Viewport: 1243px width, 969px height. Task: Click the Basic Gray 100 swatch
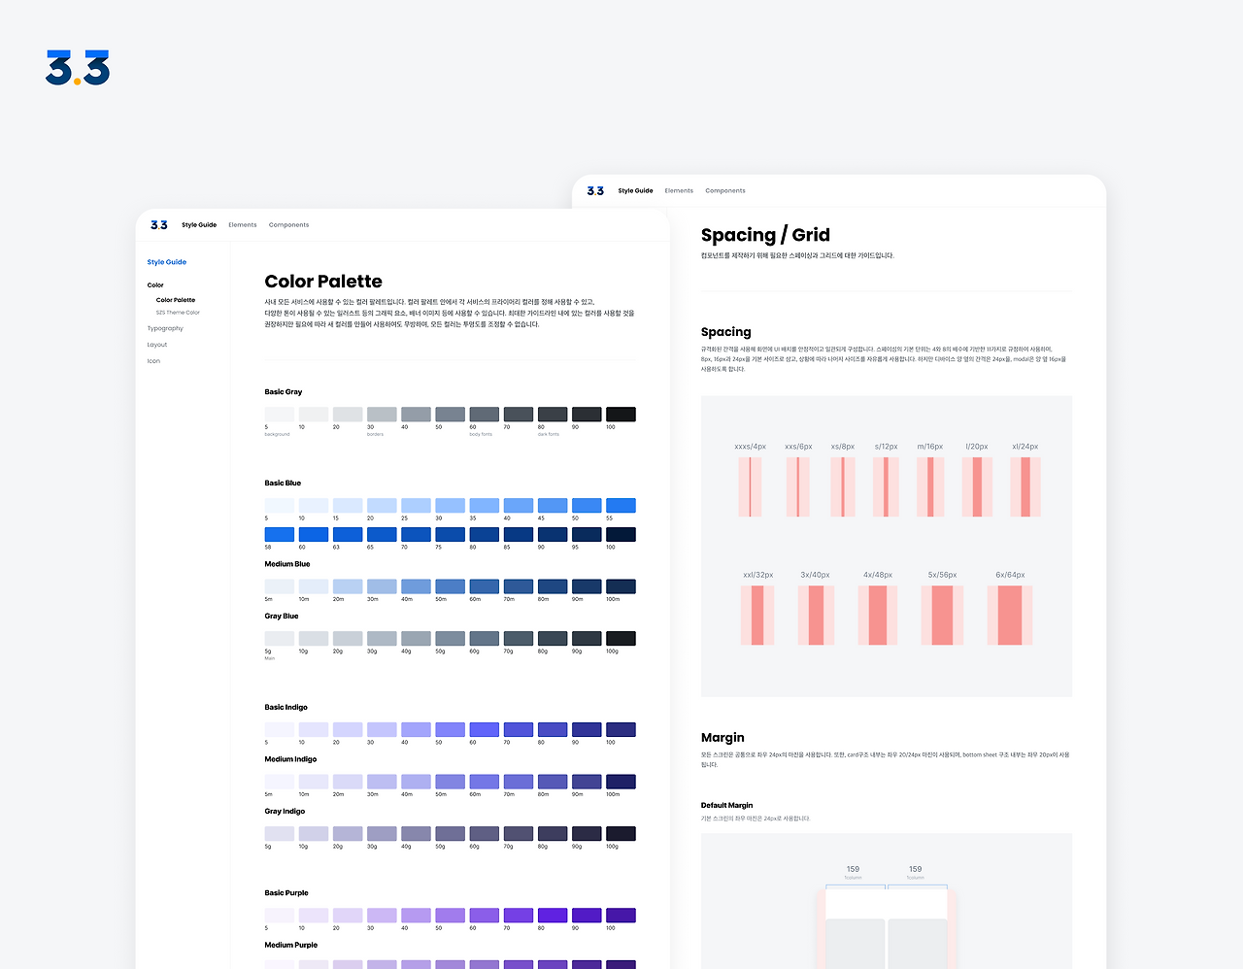[621, 415]
